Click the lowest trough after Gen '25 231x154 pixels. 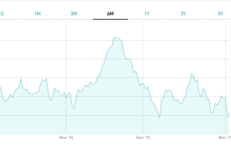159,118
